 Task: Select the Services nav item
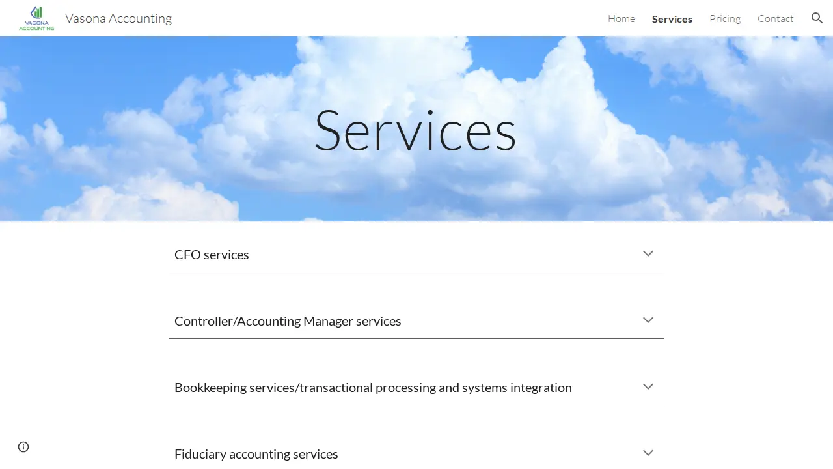[x=672, y=19]
